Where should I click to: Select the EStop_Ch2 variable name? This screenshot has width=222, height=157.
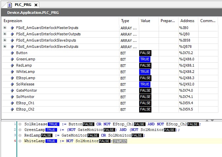click(25, 109)
